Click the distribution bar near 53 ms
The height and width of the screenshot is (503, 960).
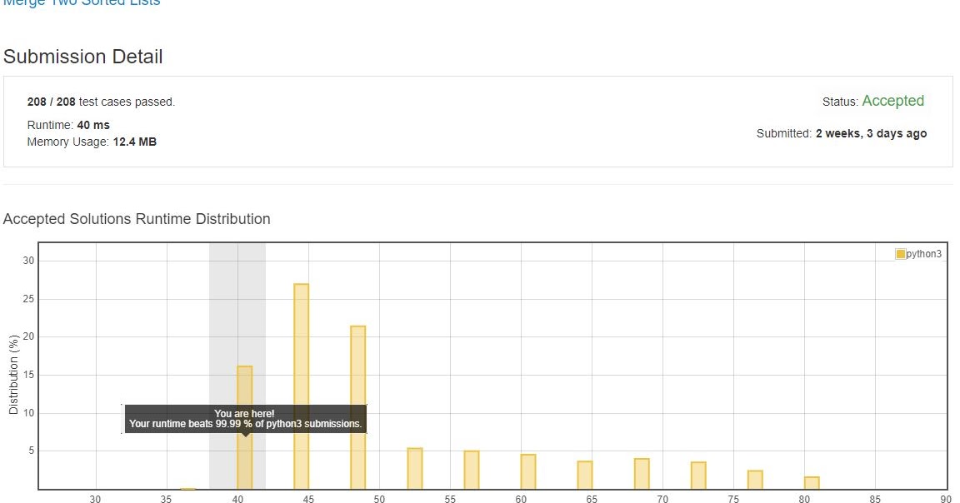point(415,469)
